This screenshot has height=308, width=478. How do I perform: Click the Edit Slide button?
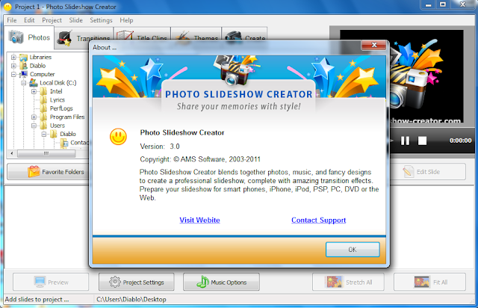click(428, 171)
